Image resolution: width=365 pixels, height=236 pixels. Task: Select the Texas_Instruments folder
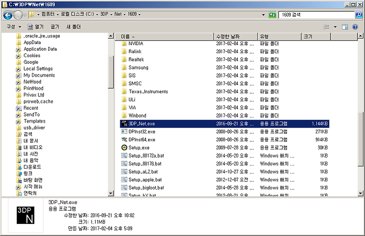(148, 92)
